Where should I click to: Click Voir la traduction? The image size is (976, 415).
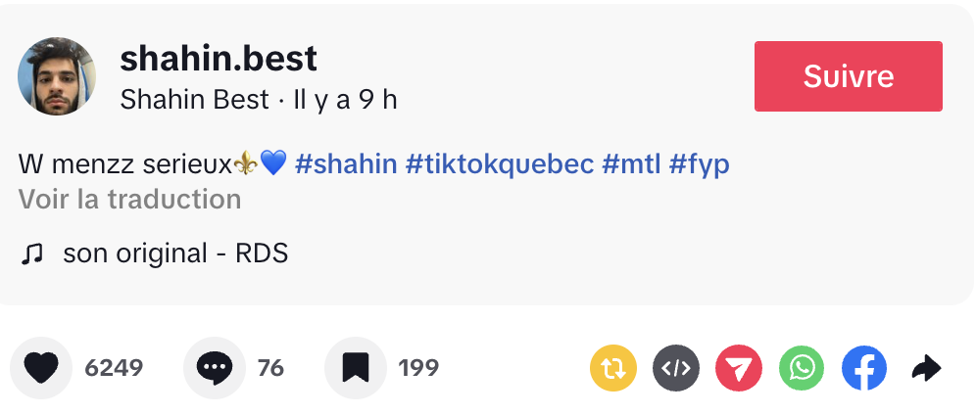point(129,199)
